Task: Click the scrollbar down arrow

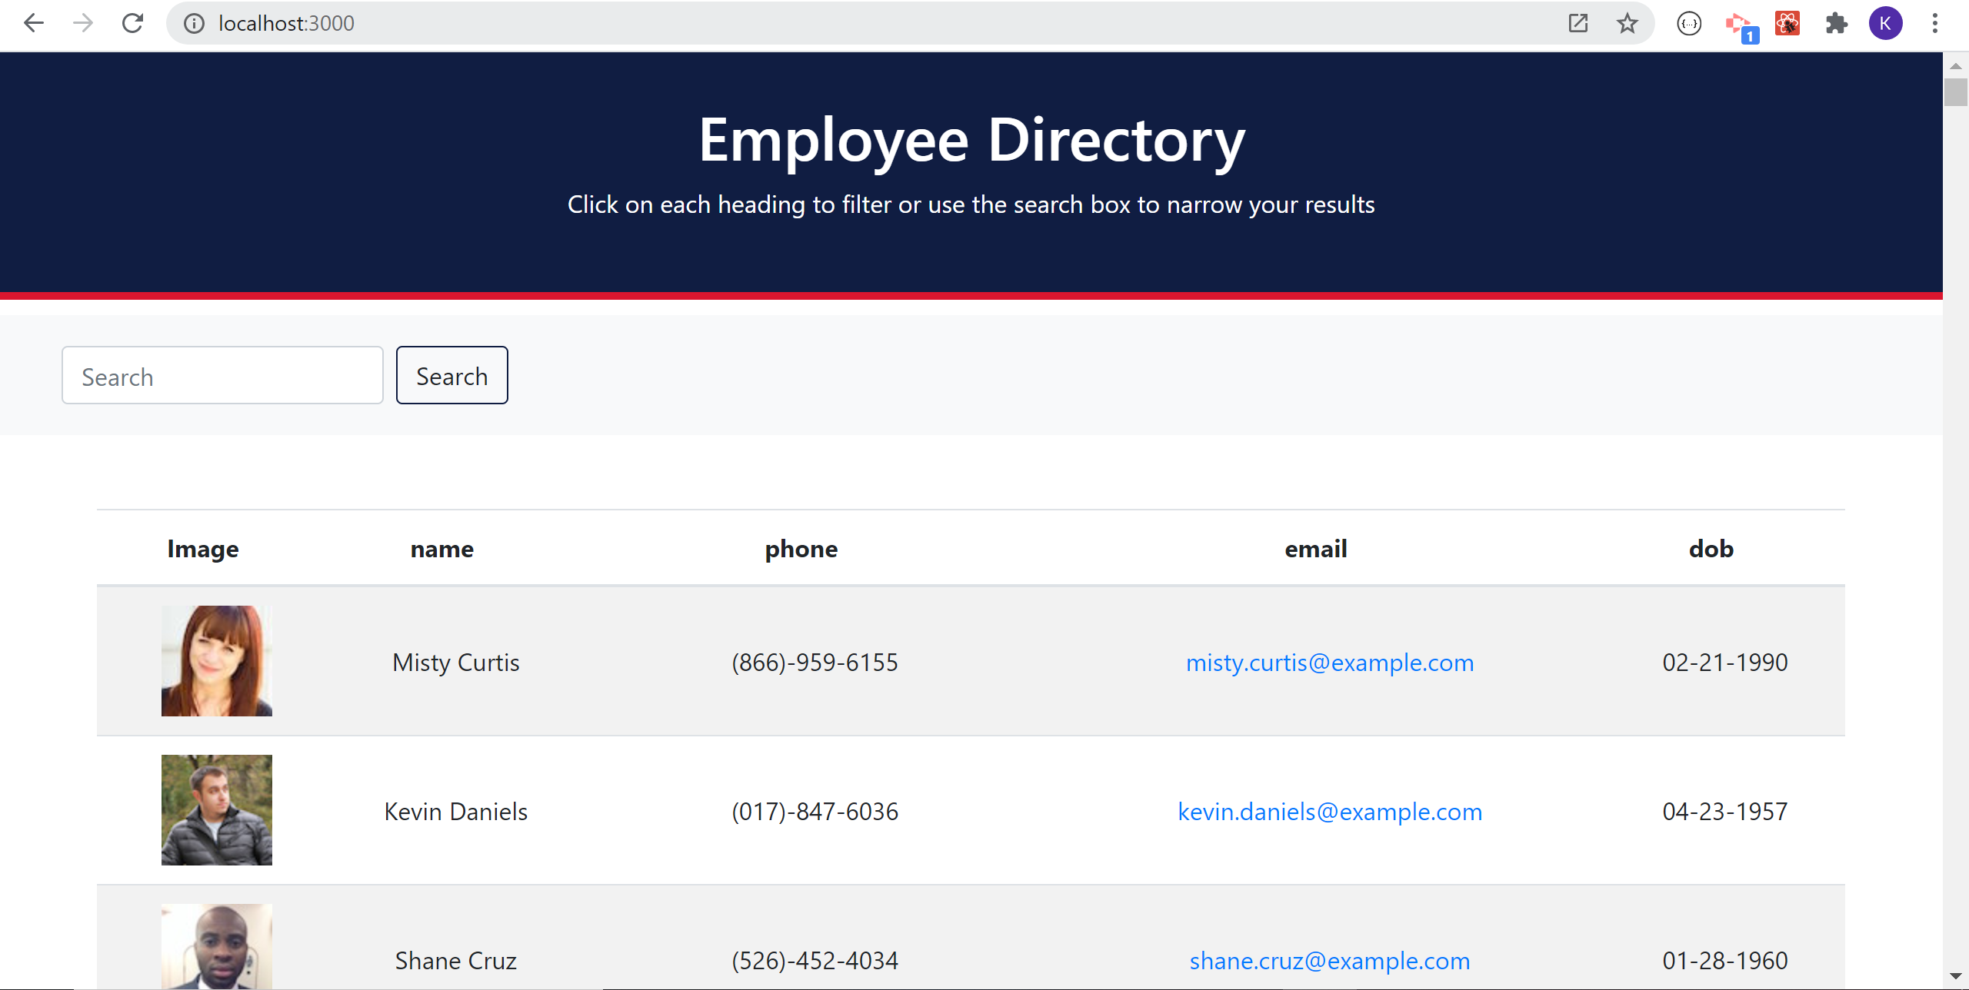Action: pos(1956,976)
